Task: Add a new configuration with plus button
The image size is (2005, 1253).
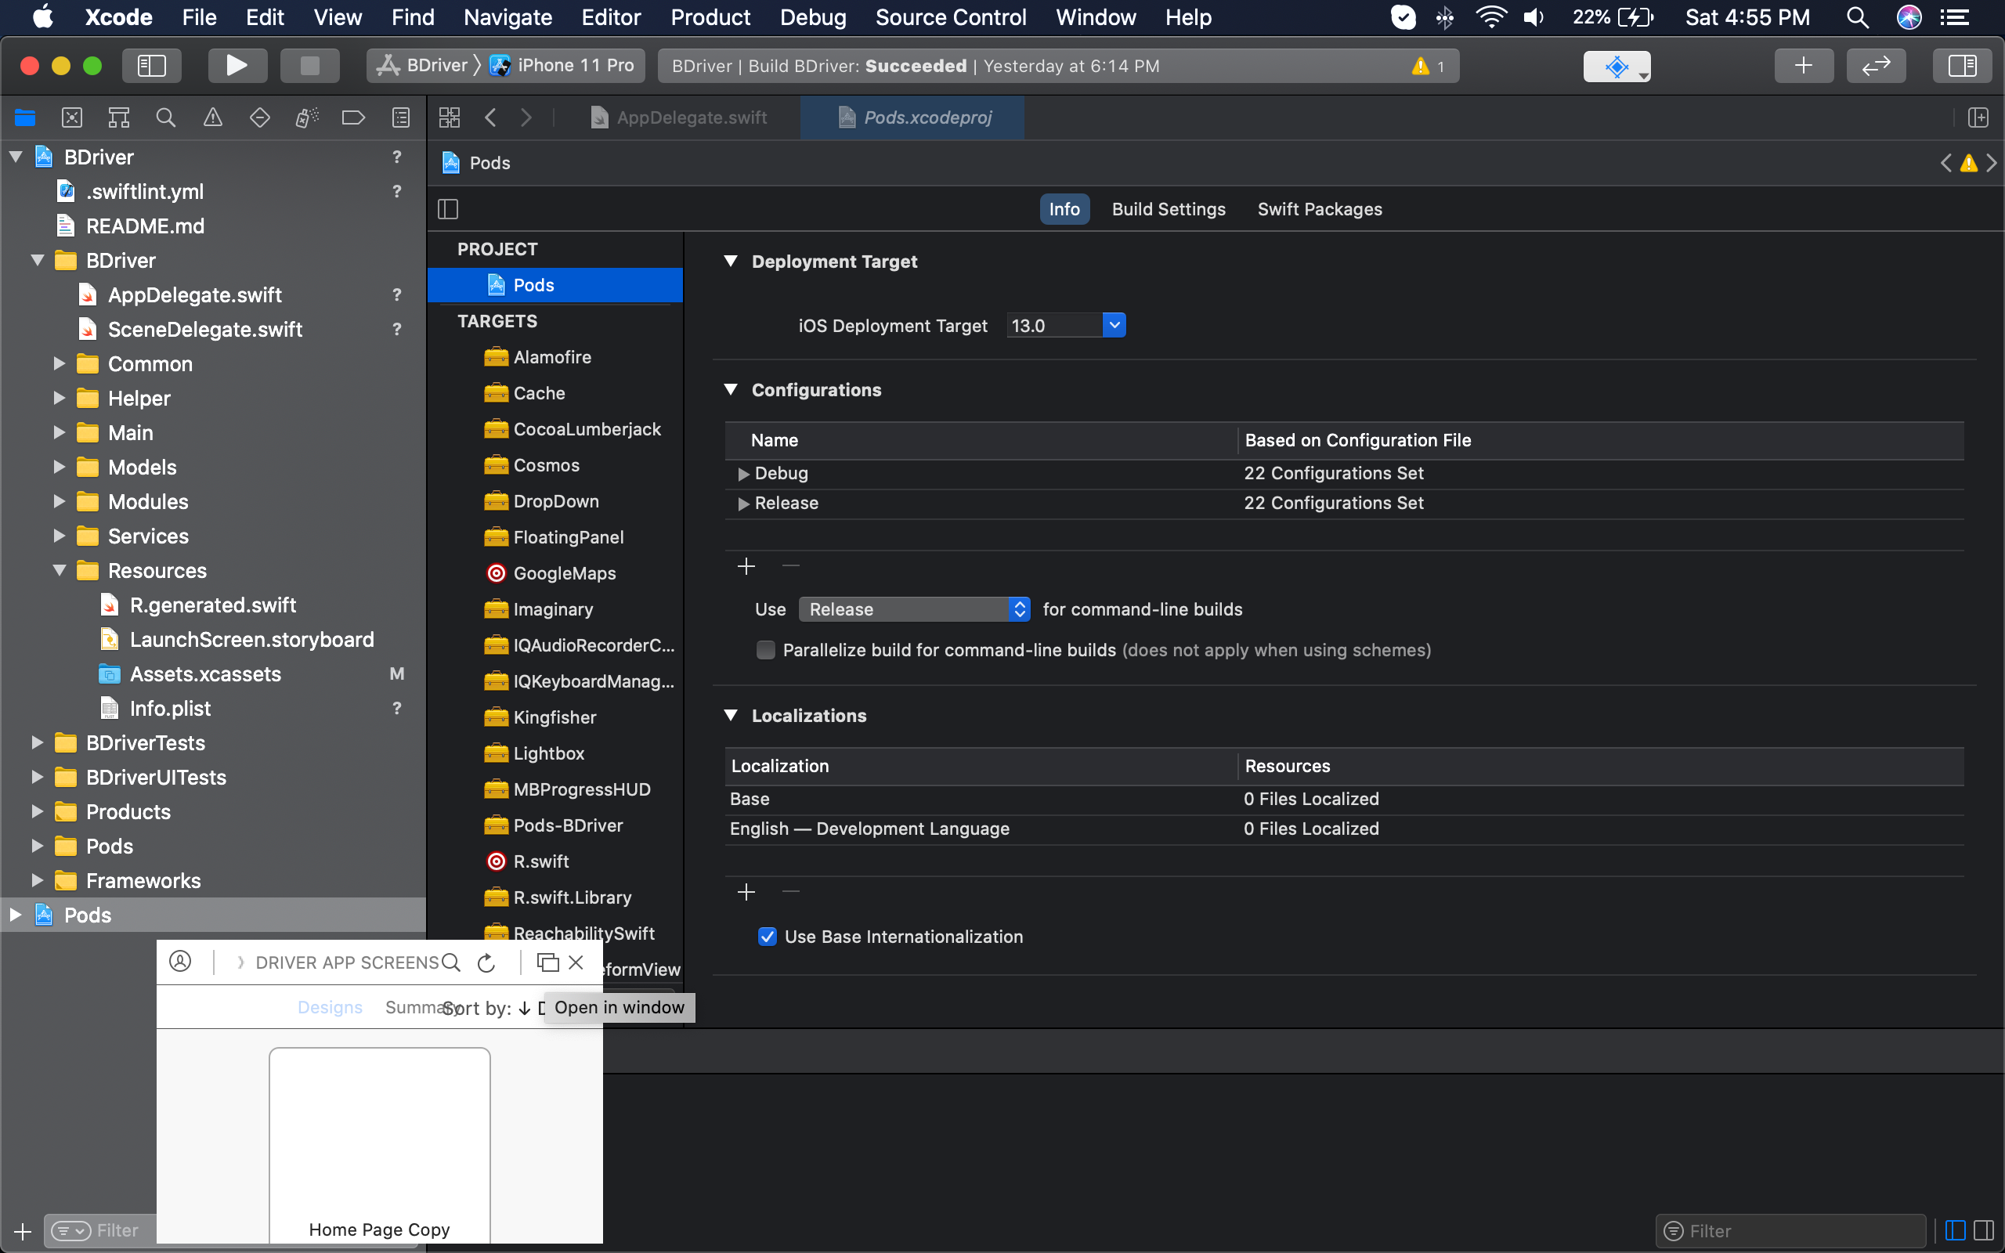Action: point(746,566)
